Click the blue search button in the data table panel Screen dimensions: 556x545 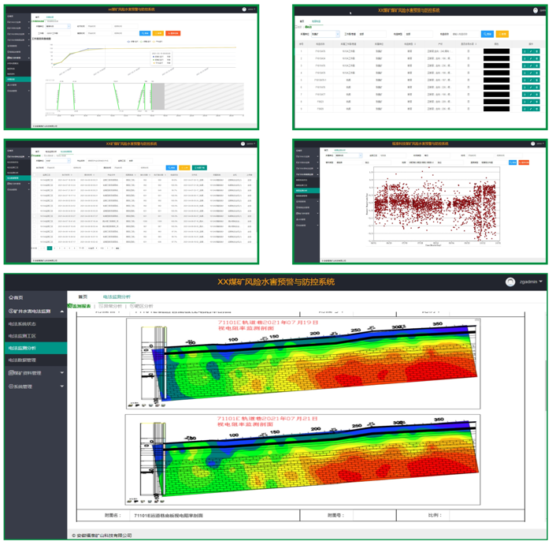pos(171,167)
